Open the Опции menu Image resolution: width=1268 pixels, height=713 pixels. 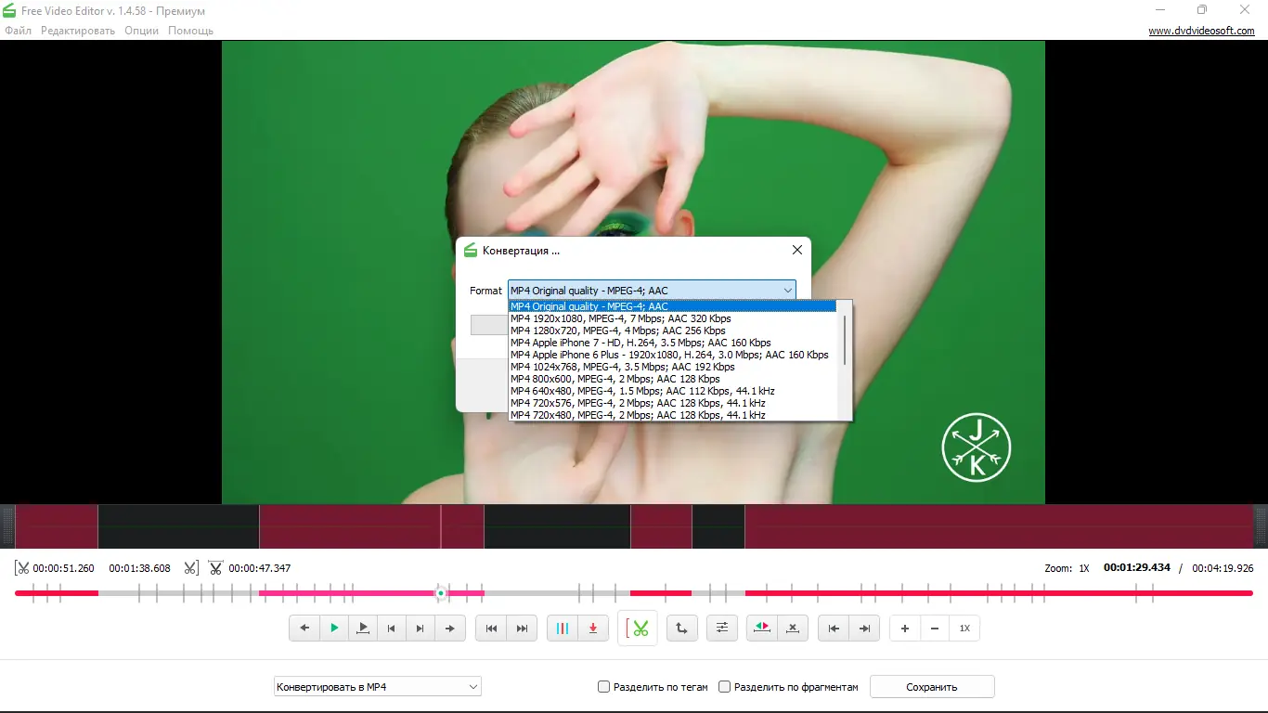141,30
